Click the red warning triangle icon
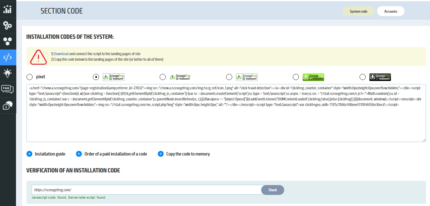 click(x=38, y=57)
